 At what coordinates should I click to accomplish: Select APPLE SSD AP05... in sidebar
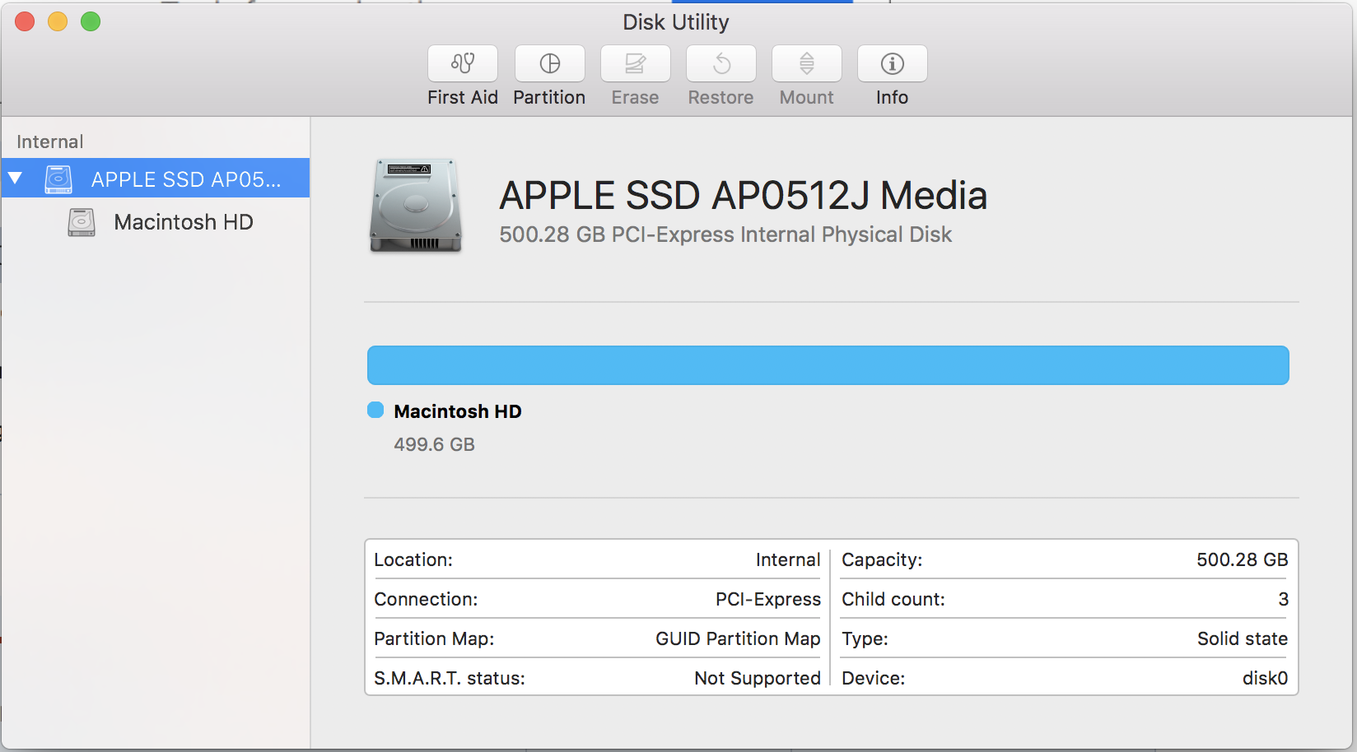click(156, 179)
